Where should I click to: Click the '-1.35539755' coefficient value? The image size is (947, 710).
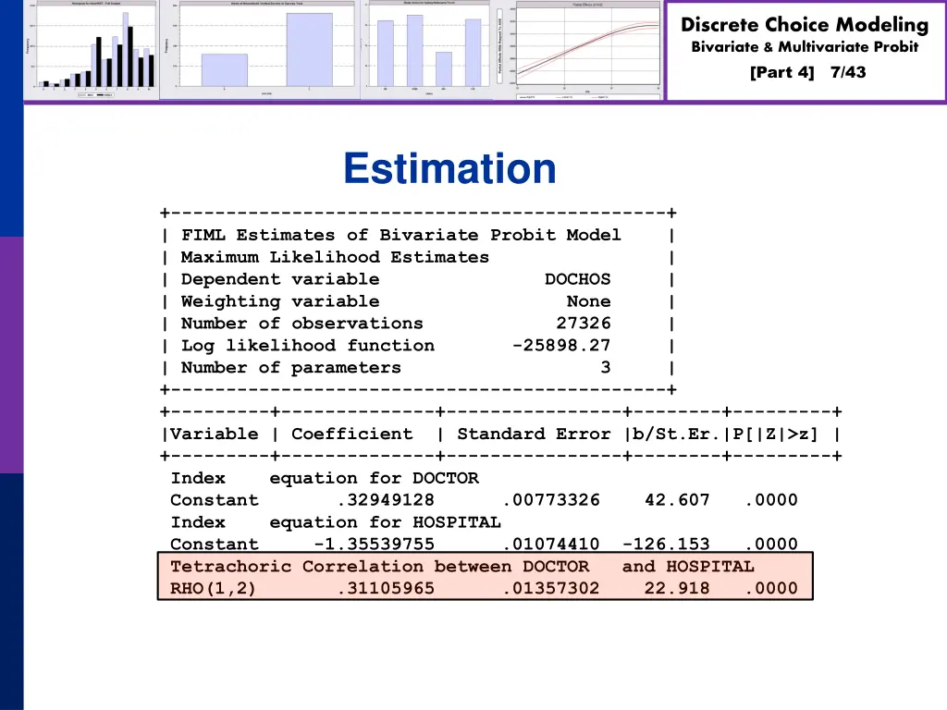(375, 544)
